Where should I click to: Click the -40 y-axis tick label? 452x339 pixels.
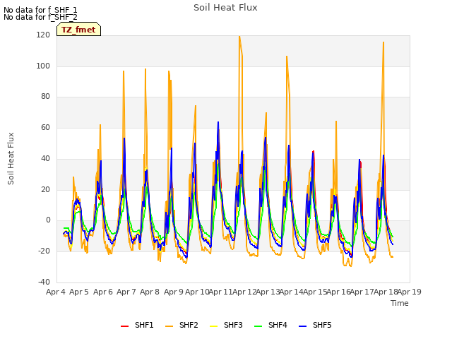[x=44, y=282]
